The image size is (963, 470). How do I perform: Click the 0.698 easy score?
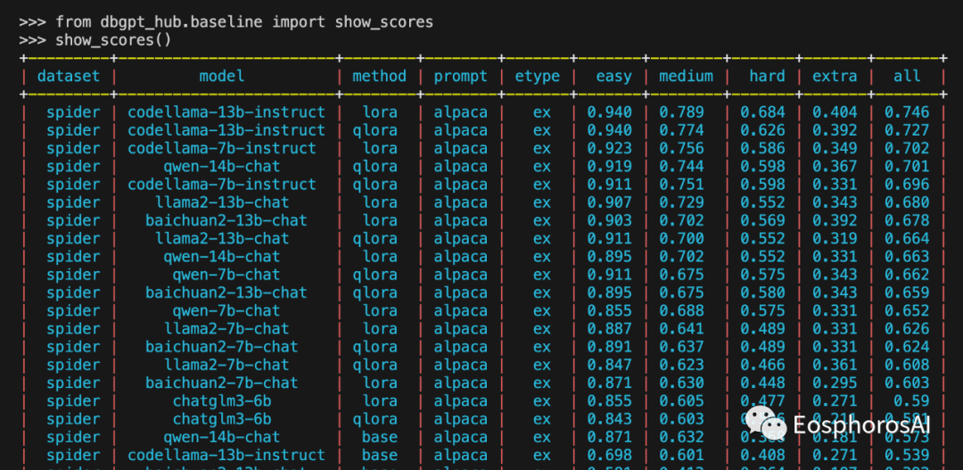point(609,455)
